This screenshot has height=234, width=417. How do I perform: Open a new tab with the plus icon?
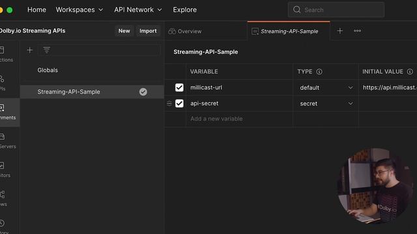tap(339, 31)
